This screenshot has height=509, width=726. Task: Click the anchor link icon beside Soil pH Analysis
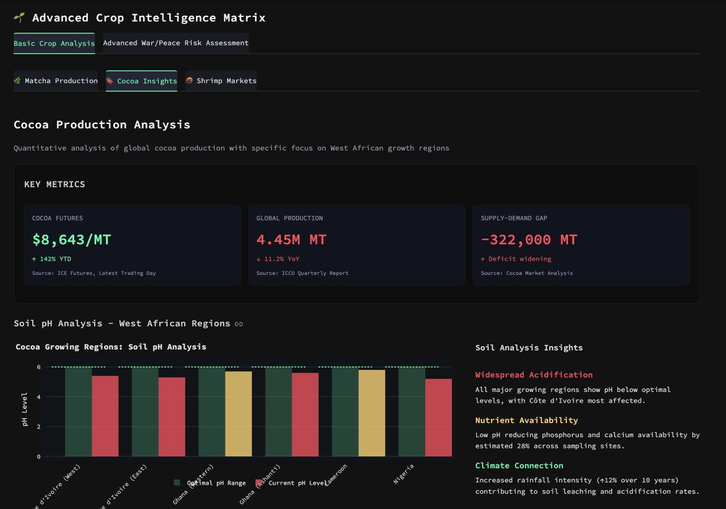coord(238,324)
